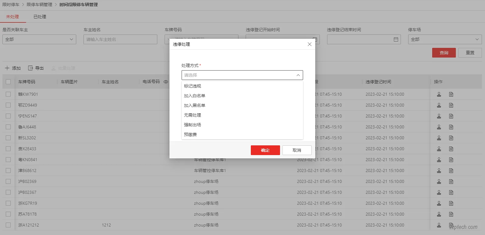Viewport: 485px width, 235px height.
Task: Check the box for 浙A121212
Action: point(8,225)
